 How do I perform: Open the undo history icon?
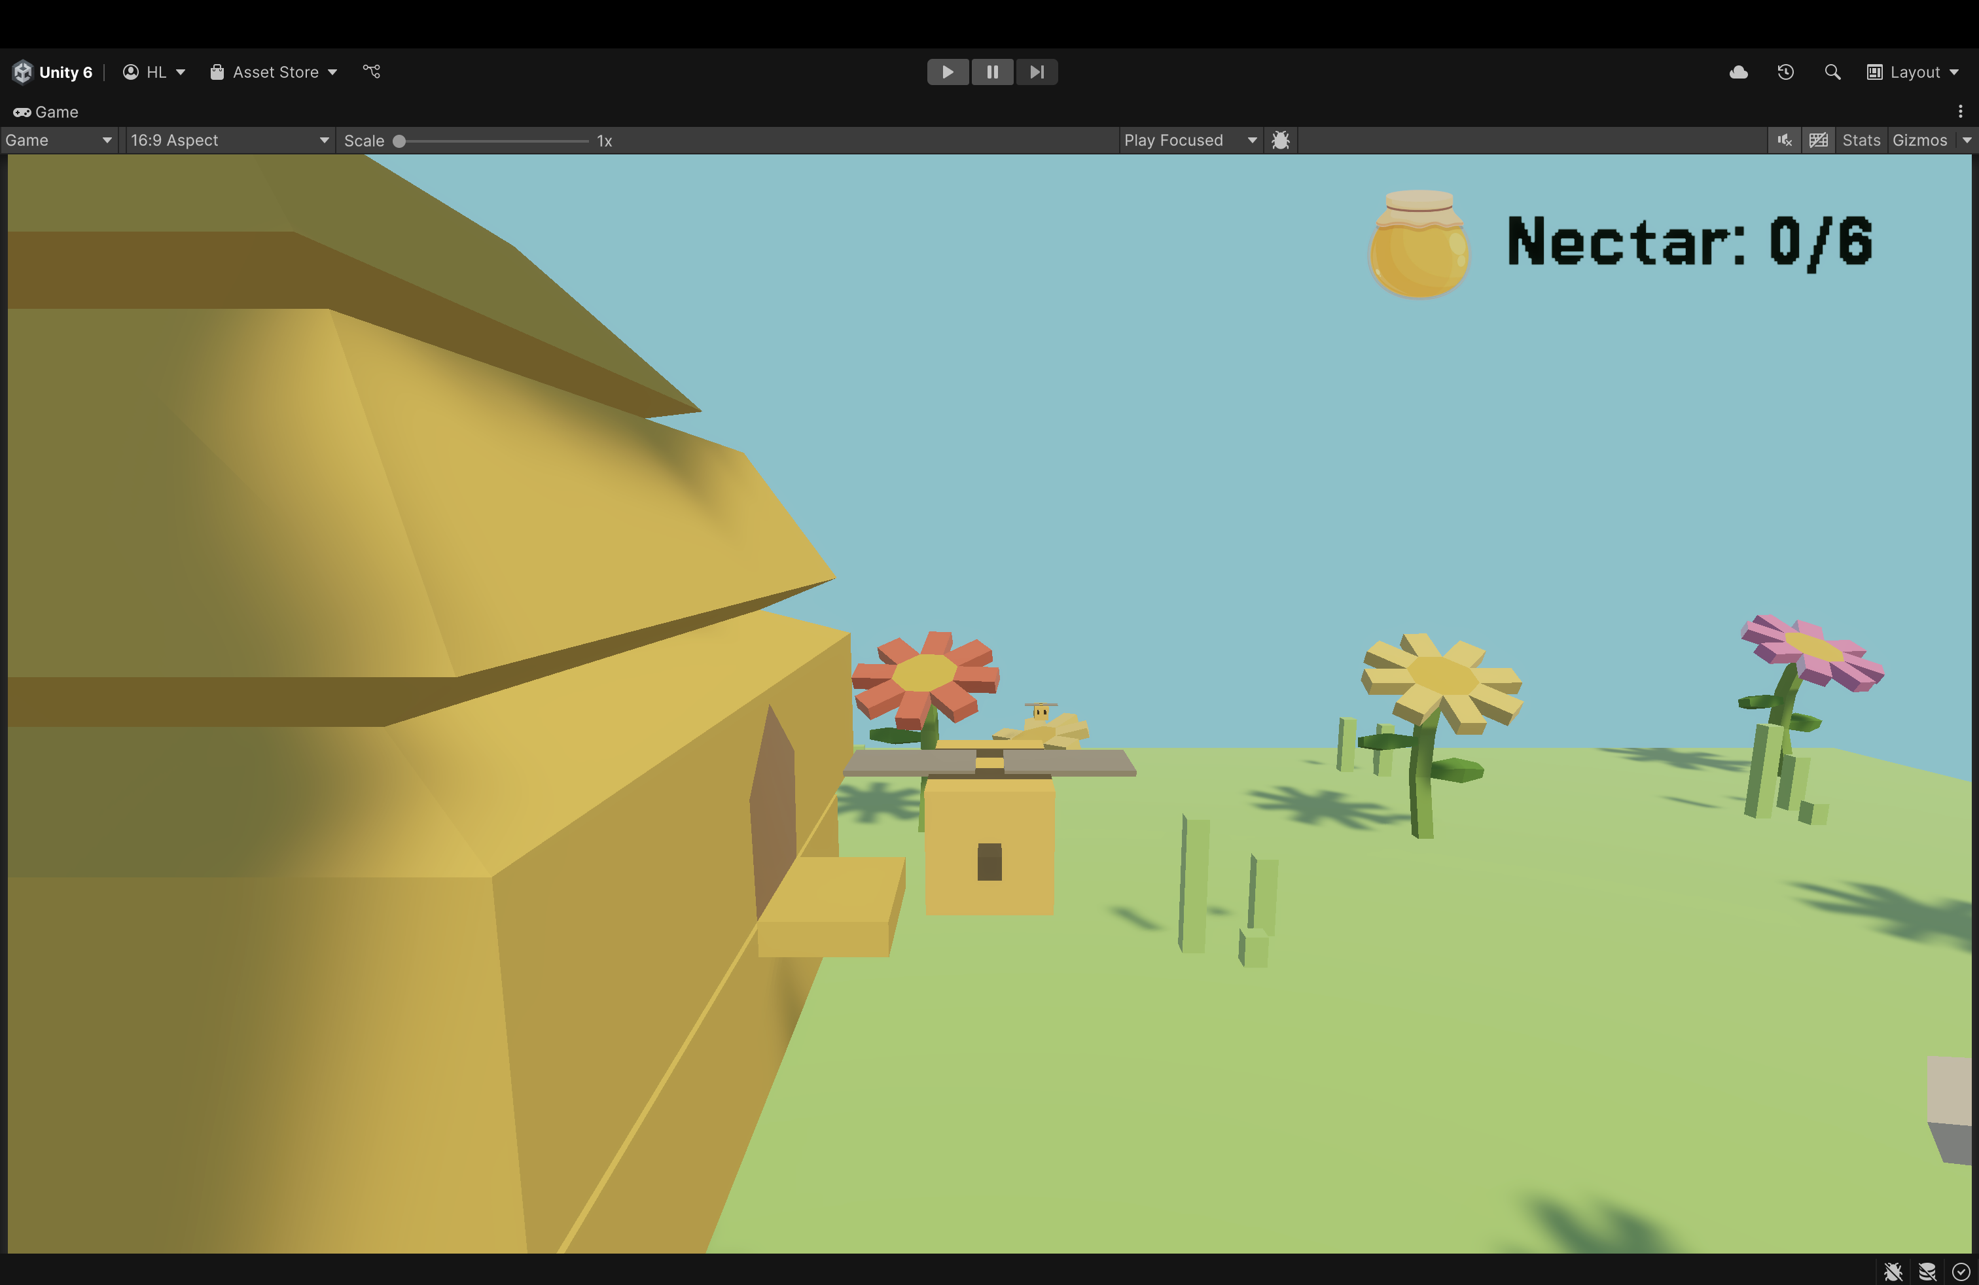click(1785, 73)
